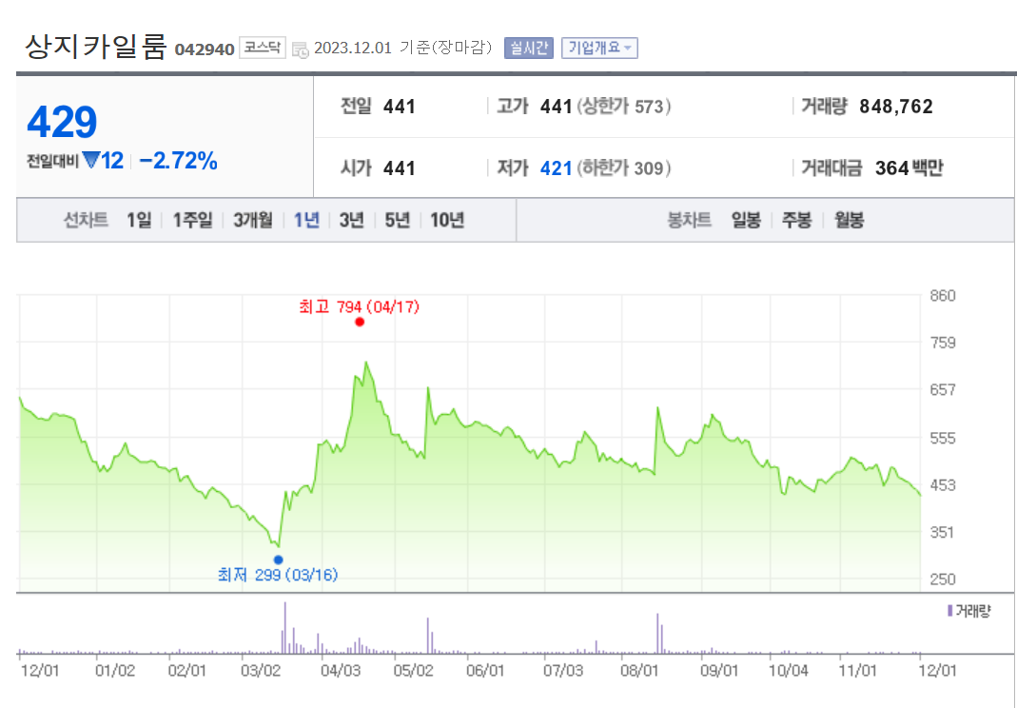The width and height of the screenshot is (1017, 708).
Task: Click the 860 y-axis label
Action: (943, 296)
